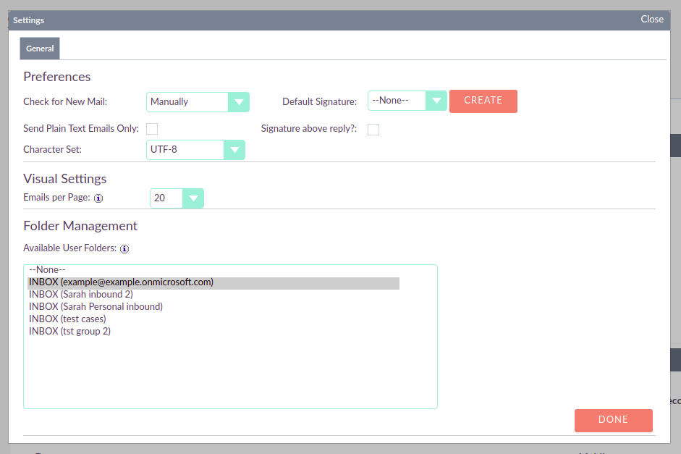This screenshot has height=454, width=681.
Task: Select the INBOX (tst group 2) folder
Action: [69, 331]
